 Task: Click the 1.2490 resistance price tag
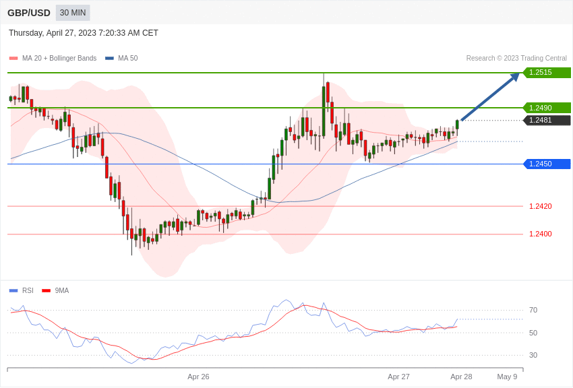[x=547, y=108]
